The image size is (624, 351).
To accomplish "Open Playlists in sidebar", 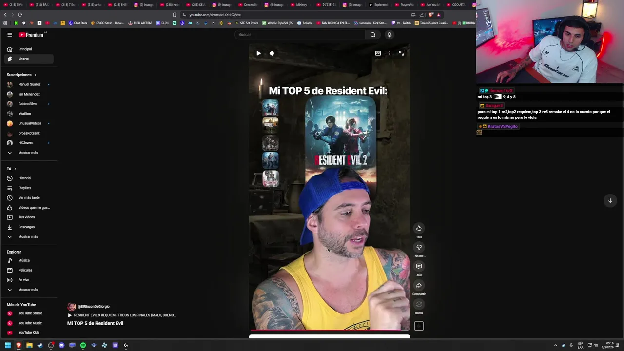I will 29,188.
